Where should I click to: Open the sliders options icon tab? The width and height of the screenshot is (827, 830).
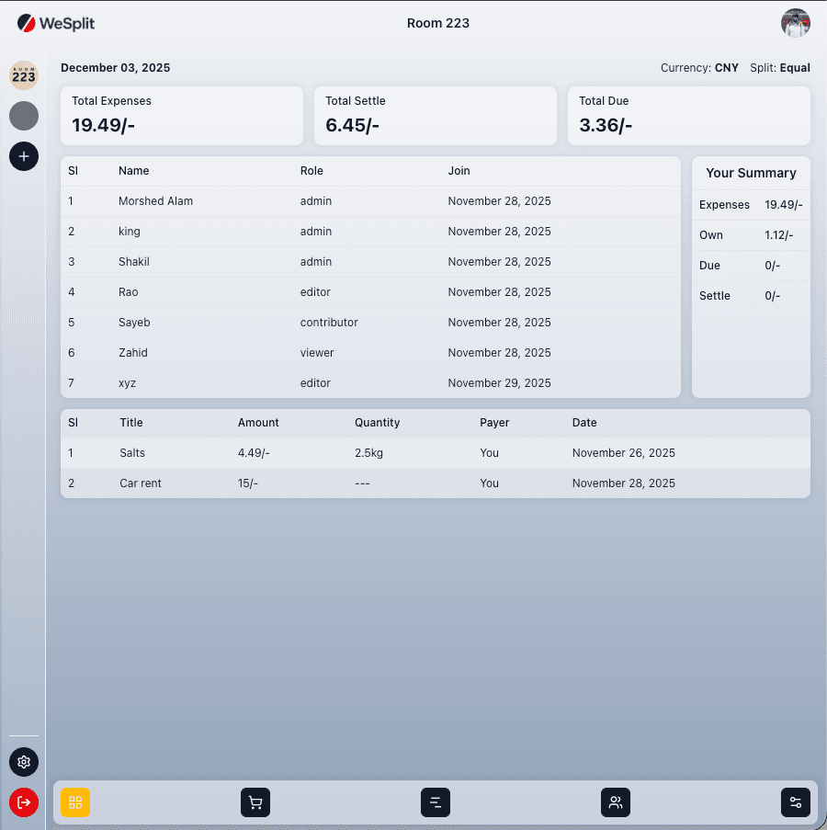pyautogui.click(x=796, y=802)
